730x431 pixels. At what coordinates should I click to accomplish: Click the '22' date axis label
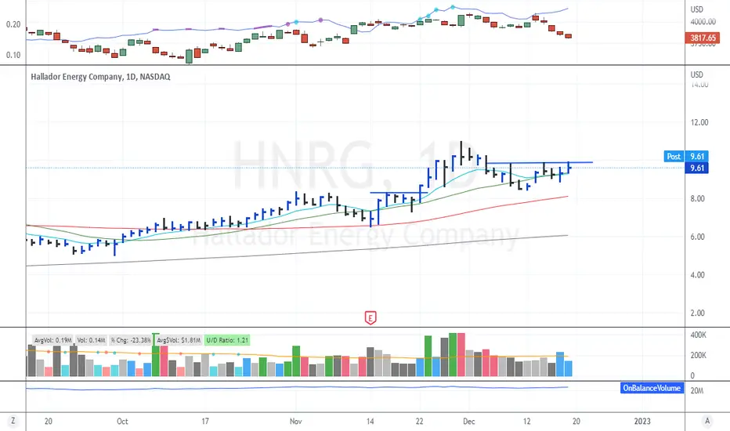pyautogui.click(x=420, y=422)
